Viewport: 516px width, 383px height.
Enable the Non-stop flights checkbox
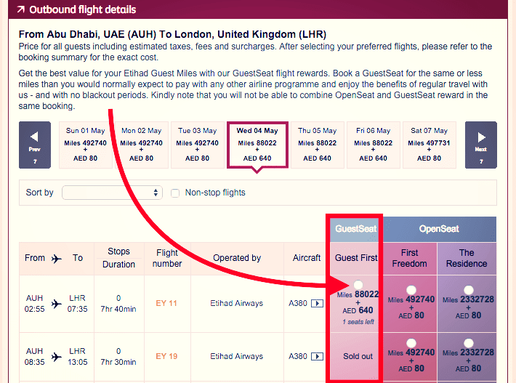point(175,193)
